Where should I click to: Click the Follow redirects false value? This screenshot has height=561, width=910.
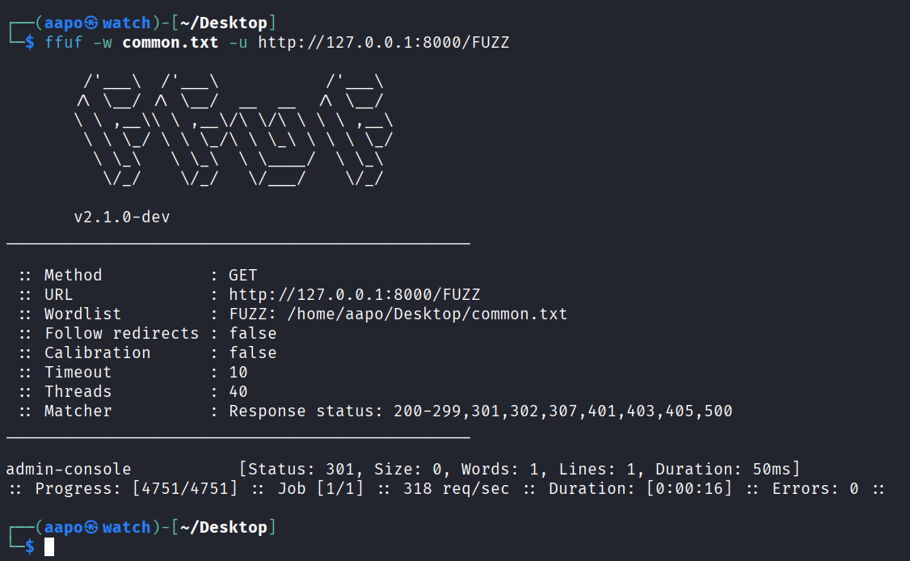coord(252,334)
